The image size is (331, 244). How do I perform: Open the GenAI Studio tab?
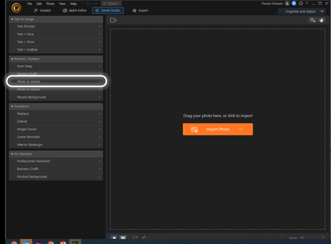pos(108,10)
